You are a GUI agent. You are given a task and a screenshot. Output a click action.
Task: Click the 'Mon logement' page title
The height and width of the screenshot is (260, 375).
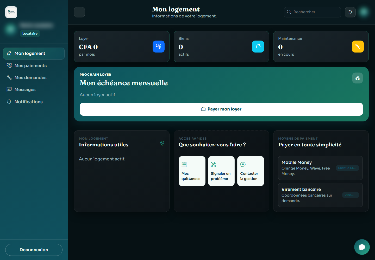click(176, 9)
